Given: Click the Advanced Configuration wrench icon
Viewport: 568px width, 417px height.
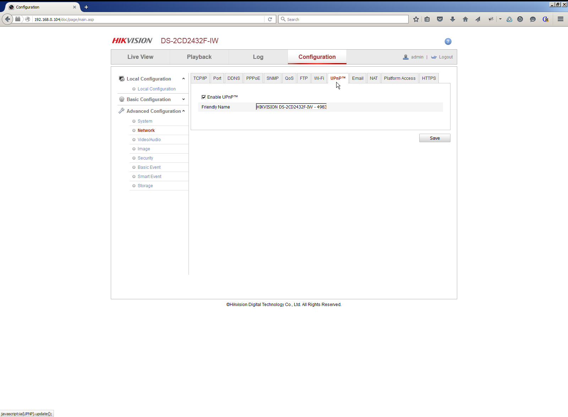Looking at the screenshot, I should (121, 111).
